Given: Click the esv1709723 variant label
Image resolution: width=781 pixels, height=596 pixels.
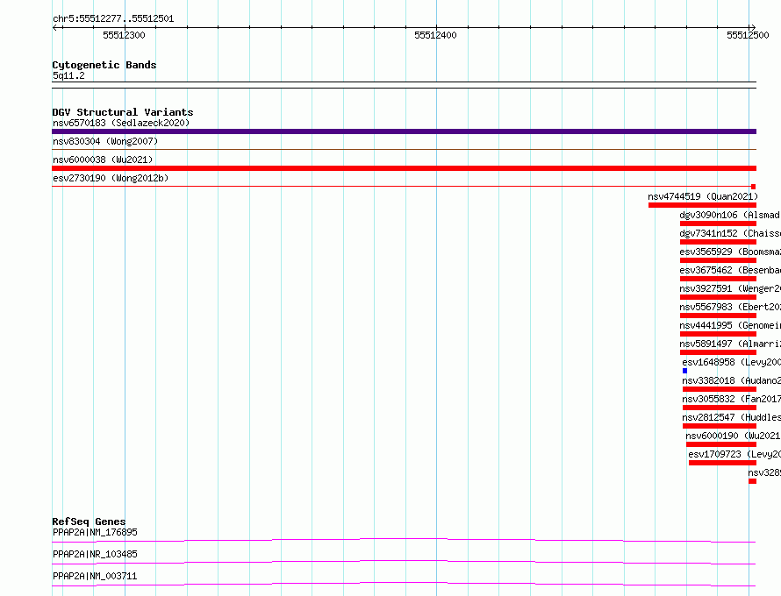Looking at the screenshot, I should point(734,454).
